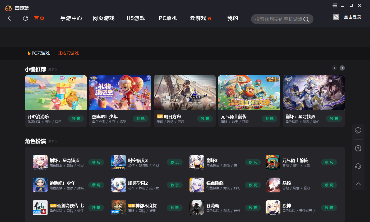Screen dimensions: 370x222
Task: Click the 神都不良探 game icon
Action: 119,208
